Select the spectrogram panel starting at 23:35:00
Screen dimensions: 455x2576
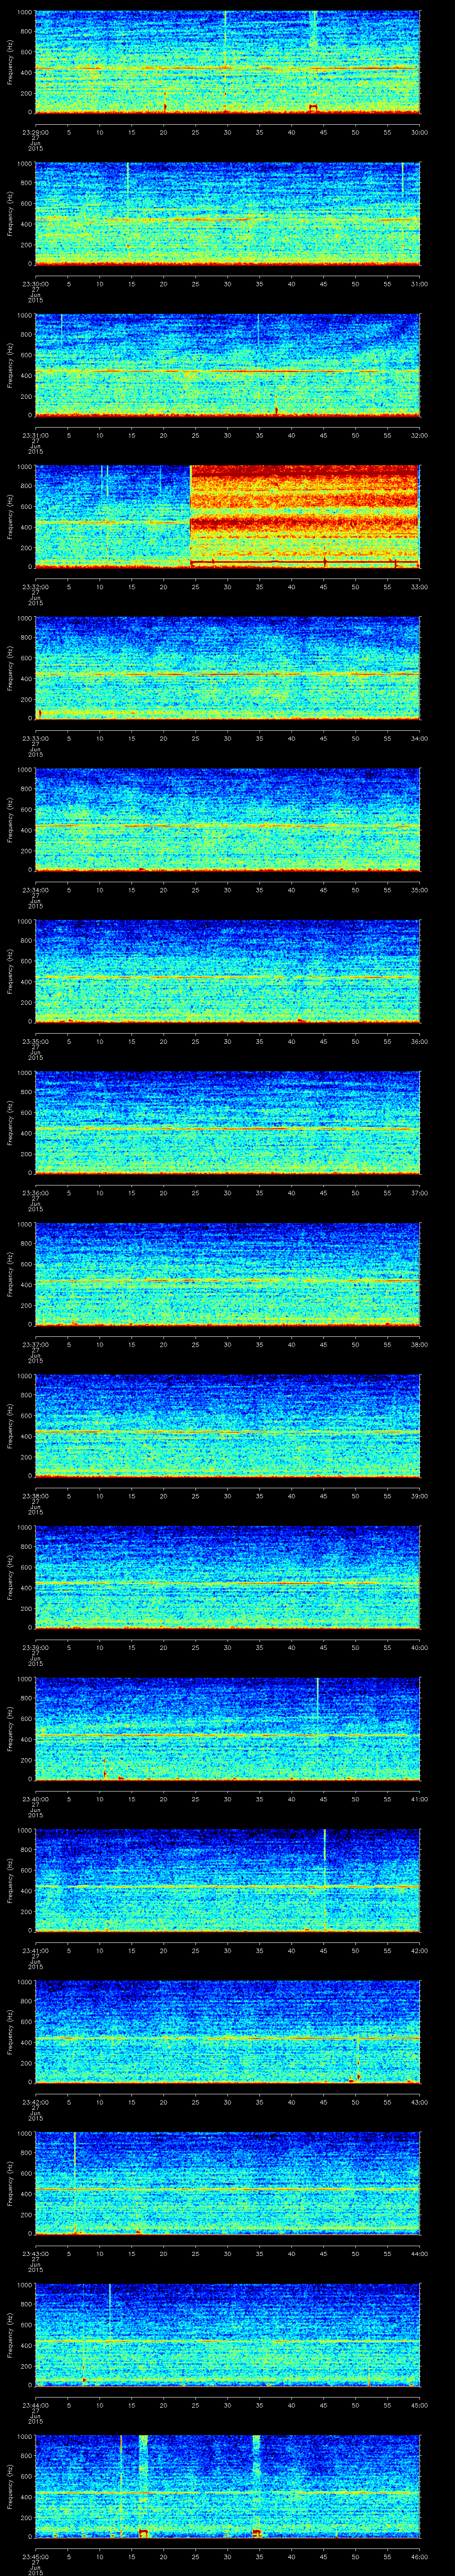point(227,971)
